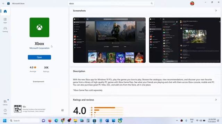
Task: Open the Windows Start menu
Action: tap(5, 121)
